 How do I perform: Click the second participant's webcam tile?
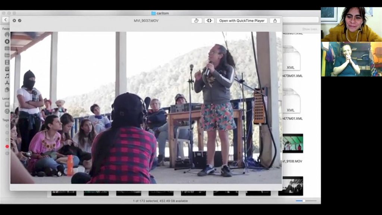[x=351, y=59]
